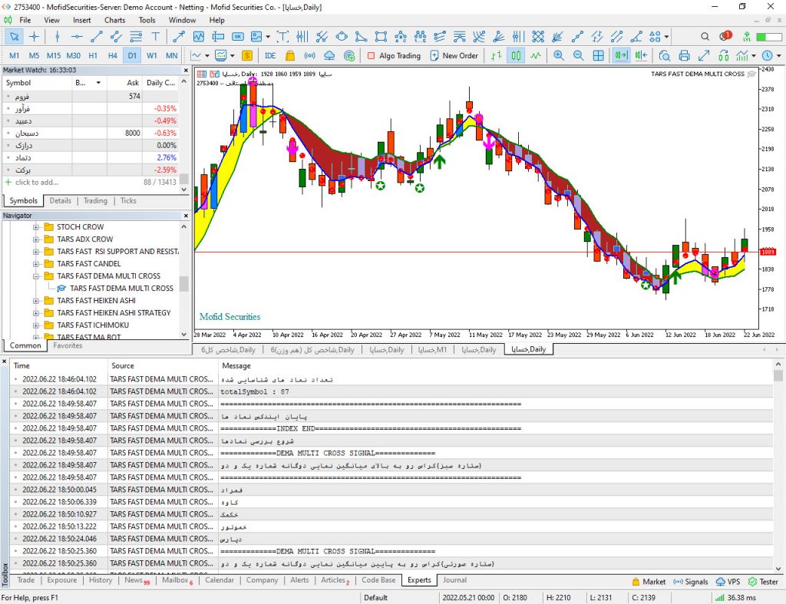
Task: Open the Signals button at bottom right
Action: (691, 582)
